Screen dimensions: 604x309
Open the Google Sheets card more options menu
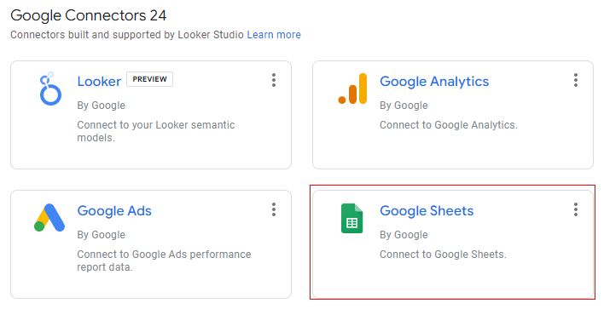click(576, 209)
